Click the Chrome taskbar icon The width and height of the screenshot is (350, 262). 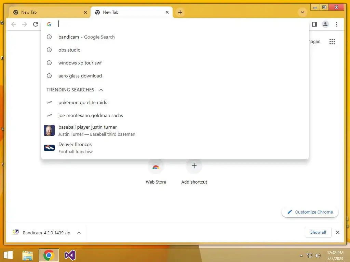[49, 255]
